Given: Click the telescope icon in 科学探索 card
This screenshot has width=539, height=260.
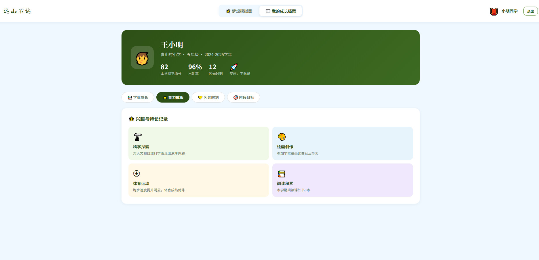Looking at the screenshot, I should tap(137, 137).
